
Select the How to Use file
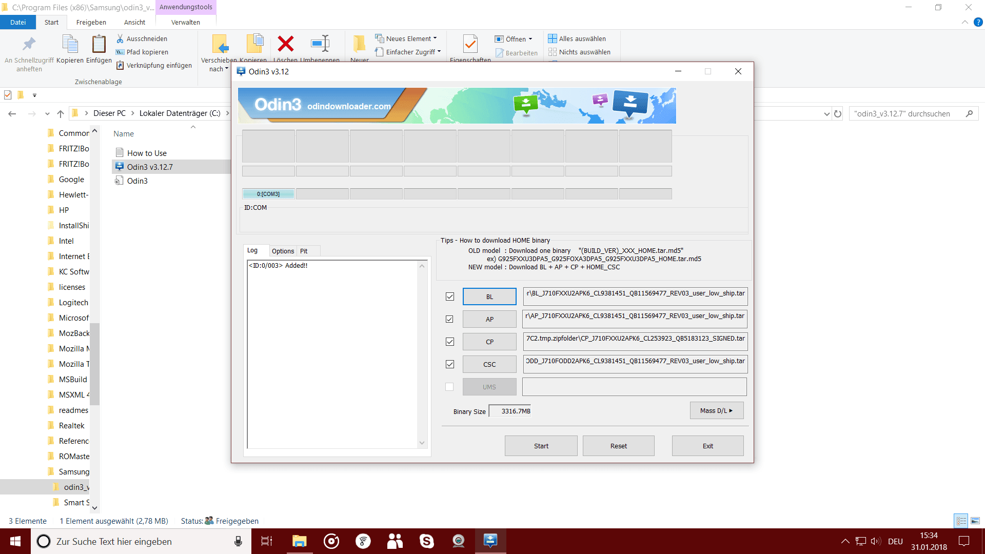(x=147, y=153)
